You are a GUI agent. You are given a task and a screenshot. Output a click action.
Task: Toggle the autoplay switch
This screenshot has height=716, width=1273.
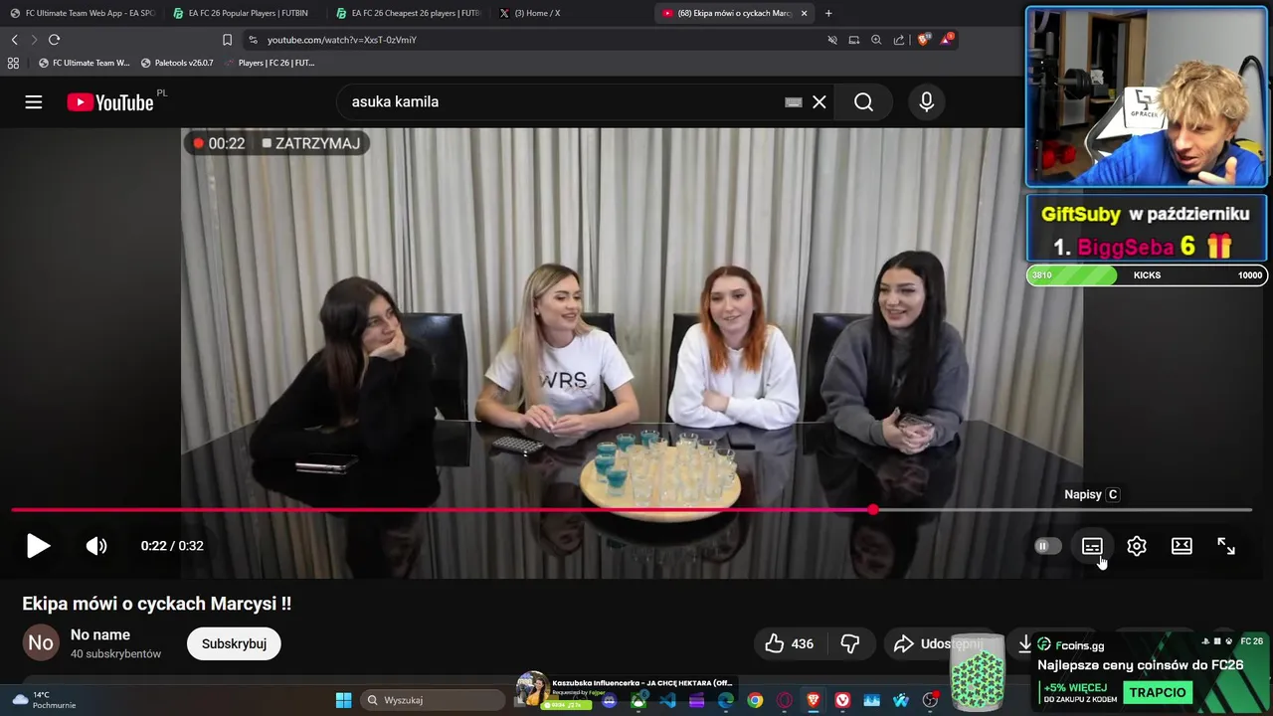[1047, 546]
